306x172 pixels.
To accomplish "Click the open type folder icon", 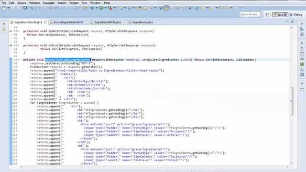I will point(139,8).
